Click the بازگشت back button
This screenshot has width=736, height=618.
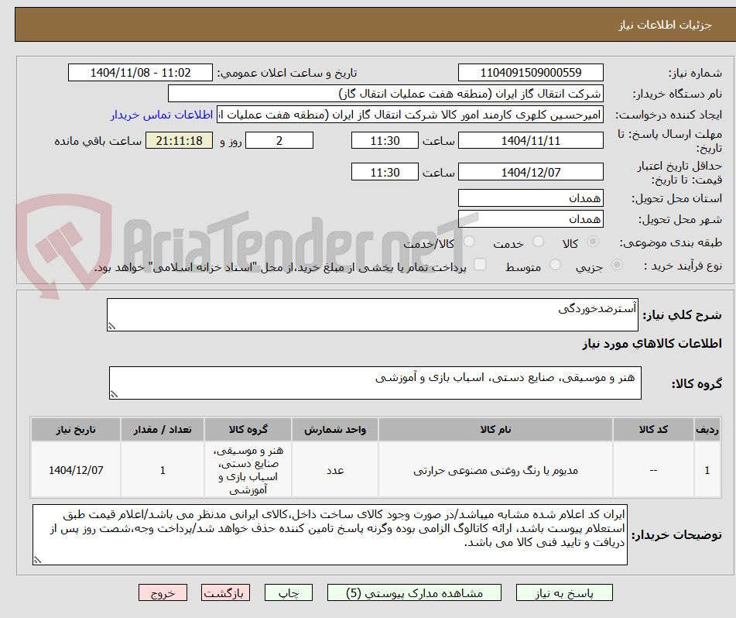coord(225,592)
